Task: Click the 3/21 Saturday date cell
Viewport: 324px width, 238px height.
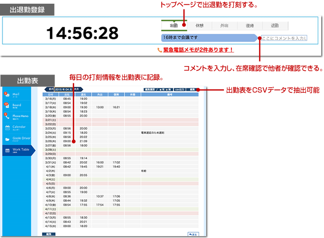Action: tap(51, 120)
